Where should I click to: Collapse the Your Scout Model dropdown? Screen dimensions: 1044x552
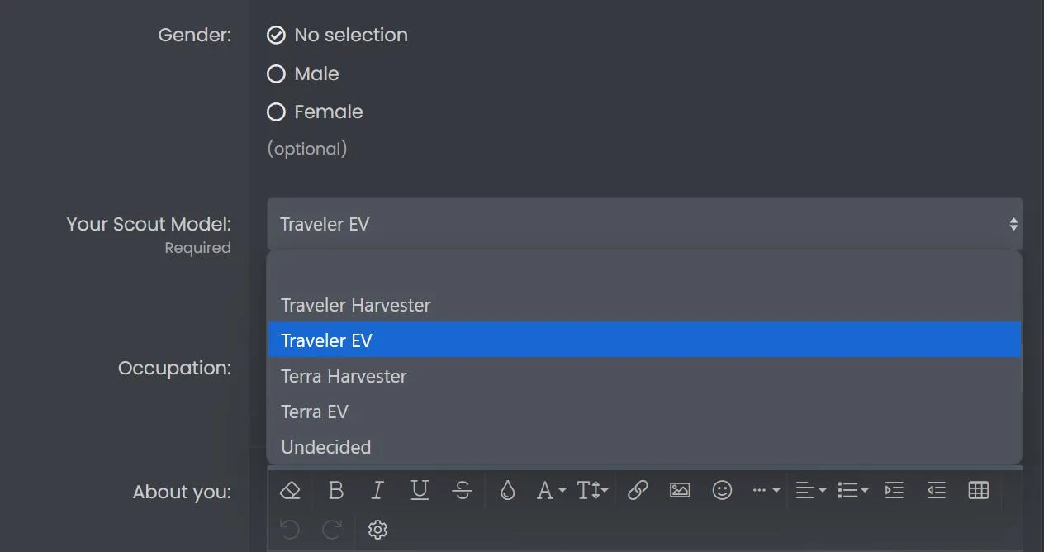click(644, 224)
